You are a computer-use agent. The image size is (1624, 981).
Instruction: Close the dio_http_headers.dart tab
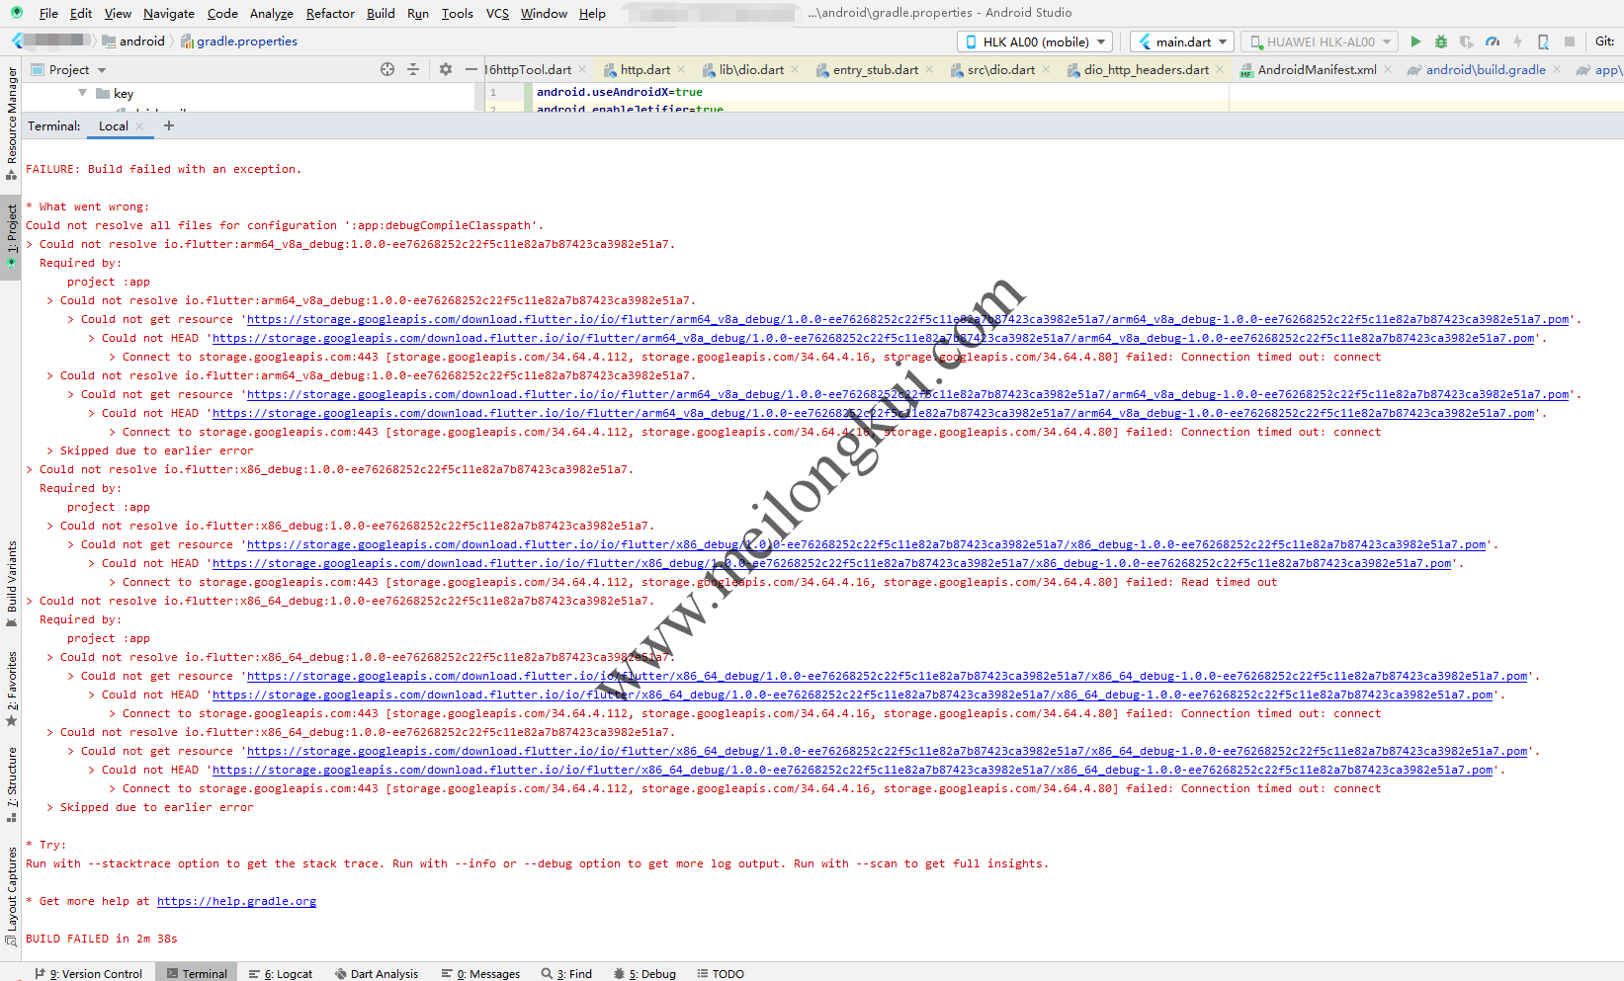1219,69
